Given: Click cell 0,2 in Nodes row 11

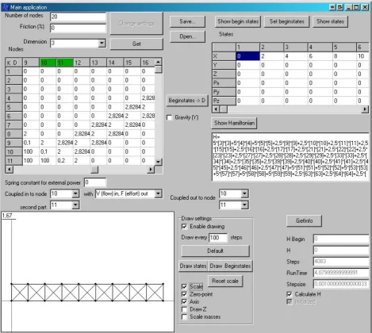Looking at the screenshot, I should (x=64, y=161).
